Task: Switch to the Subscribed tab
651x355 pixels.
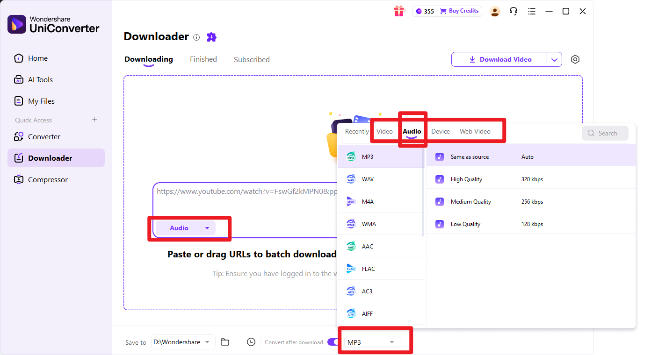Action: 252,60
